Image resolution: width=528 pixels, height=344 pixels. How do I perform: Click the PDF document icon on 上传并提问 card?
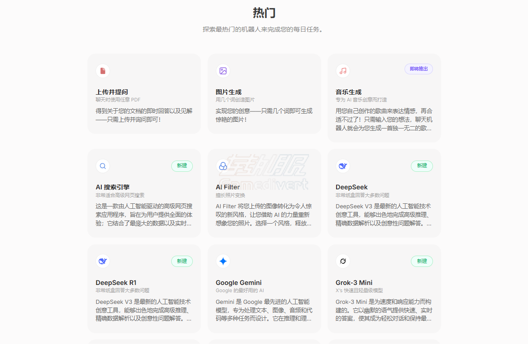point(103,71)
